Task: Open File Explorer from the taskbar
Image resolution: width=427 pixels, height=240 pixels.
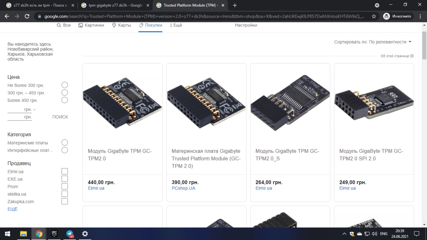Action: 23,233
